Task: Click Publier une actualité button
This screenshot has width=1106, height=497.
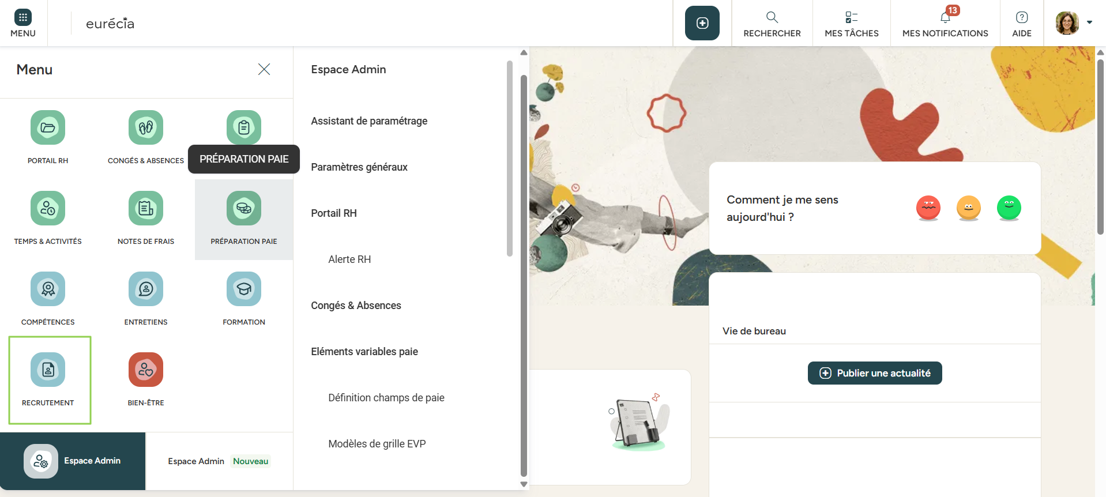Action: point(874,373)
